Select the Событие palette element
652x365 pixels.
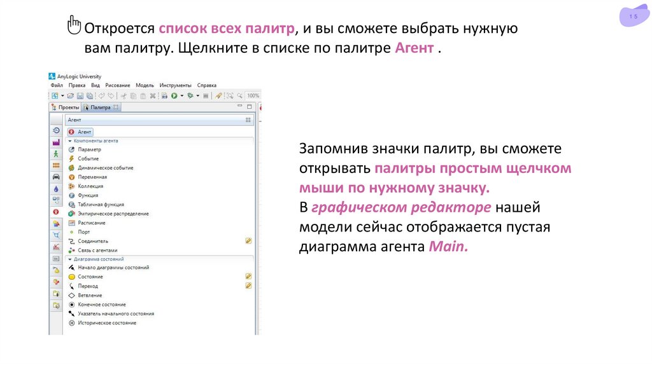click(83, 158)
